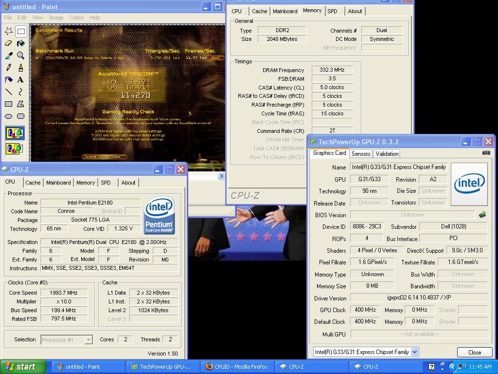Open the File menu in Paint

pos(8,18)
